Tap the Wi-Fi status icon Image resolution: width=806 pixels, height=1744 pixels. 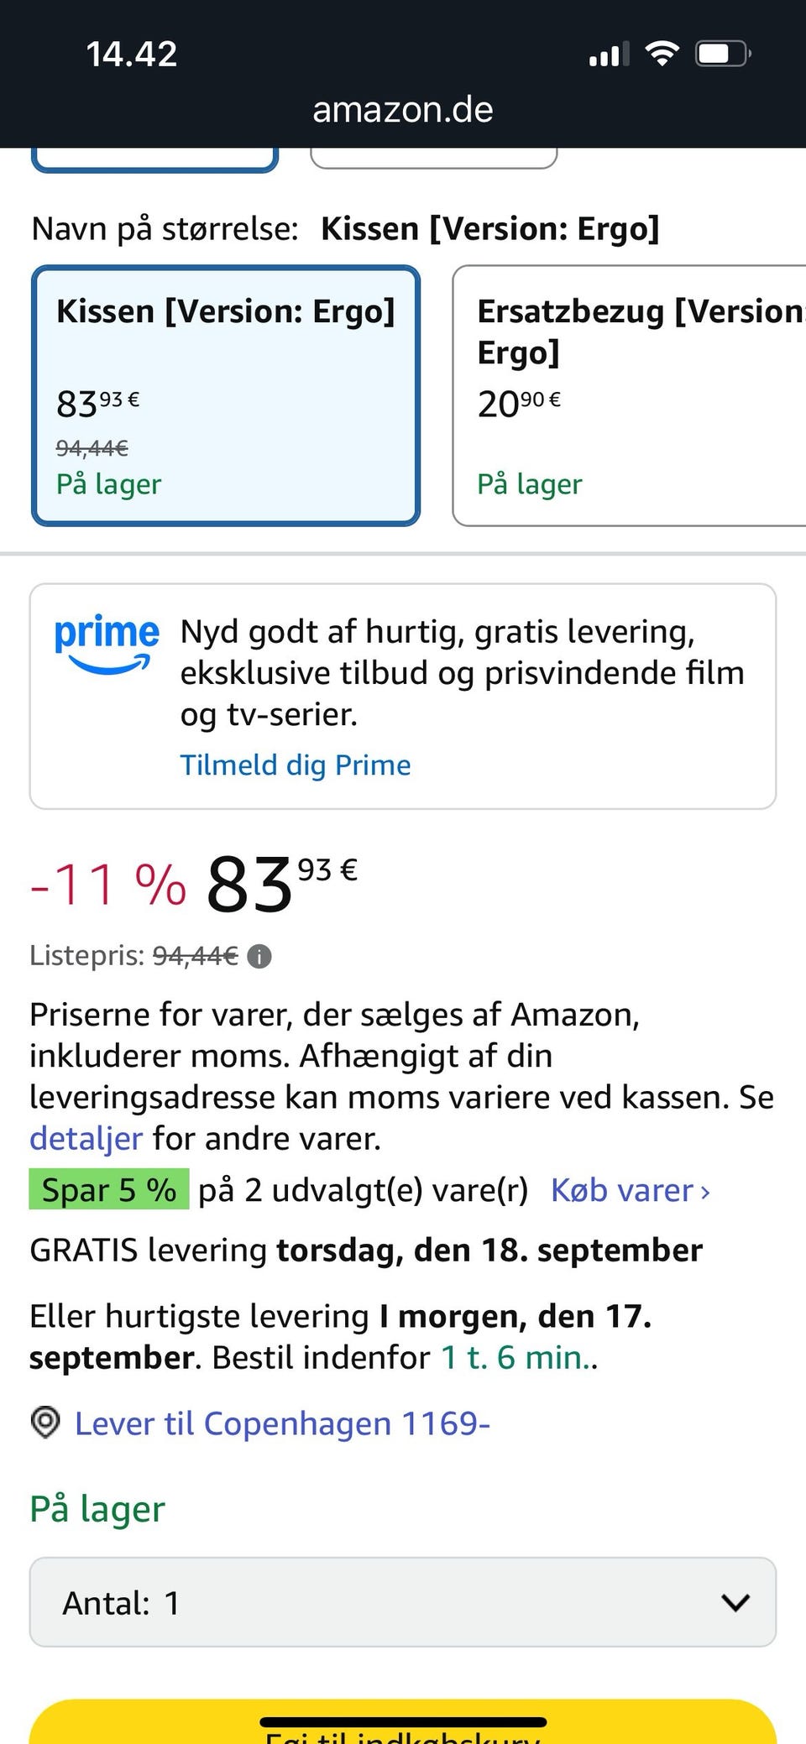662,55
